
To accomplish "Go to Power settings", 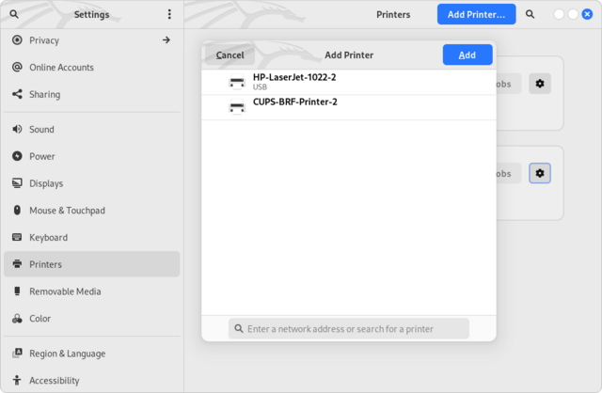I will click(x=41, y=156).
